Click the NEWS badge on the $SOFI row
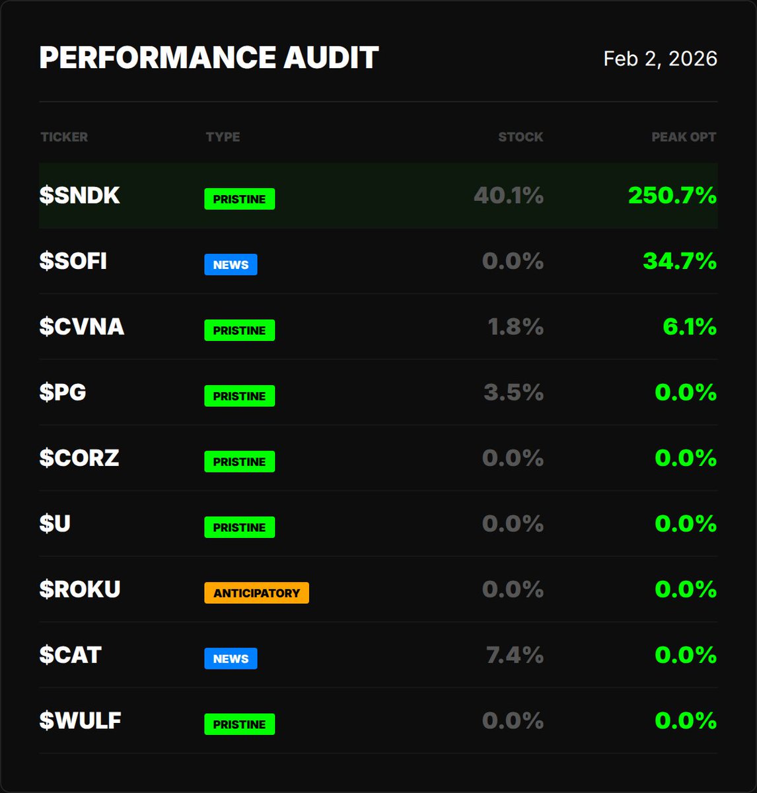 point(231,264)
